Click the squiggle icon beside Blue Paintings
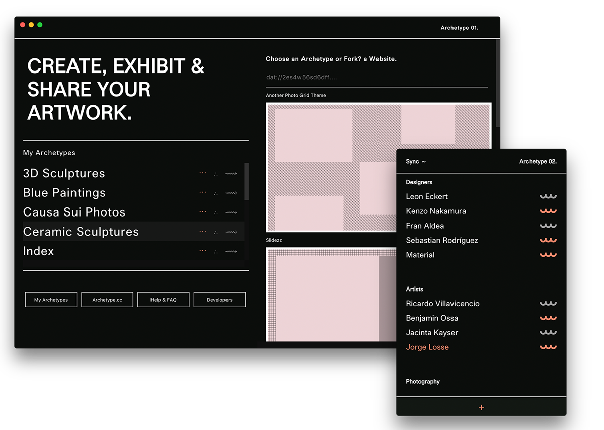 coord(231,193)
